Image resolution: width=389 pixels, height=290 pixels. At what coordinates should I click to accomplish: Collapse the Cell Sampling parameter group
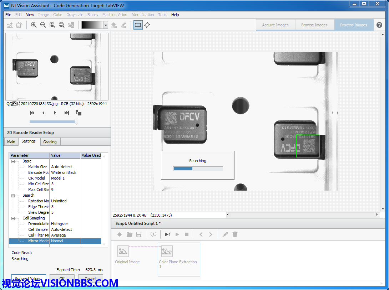click(13, 218)
